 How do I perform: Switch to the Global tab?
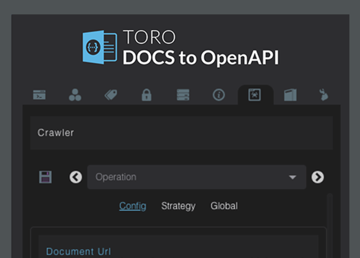[224, 206]
